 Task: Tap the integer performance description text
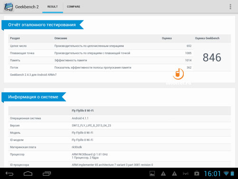pyautogui.click(x=89, y=46)
